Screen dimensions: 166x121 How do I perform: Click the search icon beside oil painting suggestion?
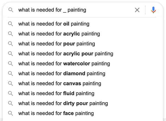click(11, 24)
